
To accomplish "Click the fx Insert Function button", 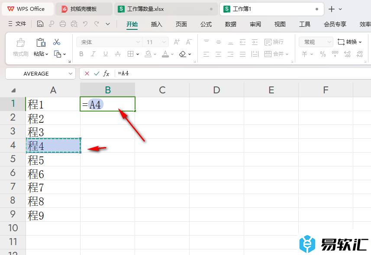I will [x=106, y=73].
